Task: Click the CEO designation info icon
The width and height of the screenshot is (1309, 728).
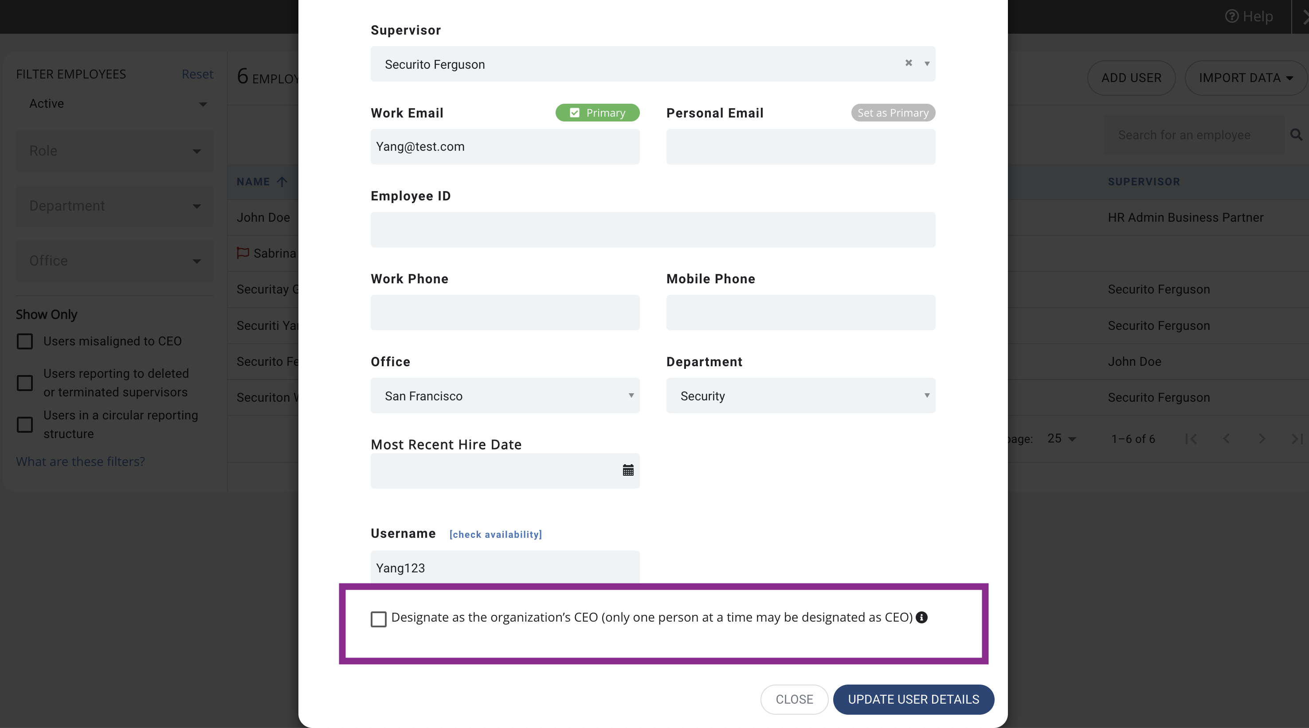Action: [x=922, y=617]
